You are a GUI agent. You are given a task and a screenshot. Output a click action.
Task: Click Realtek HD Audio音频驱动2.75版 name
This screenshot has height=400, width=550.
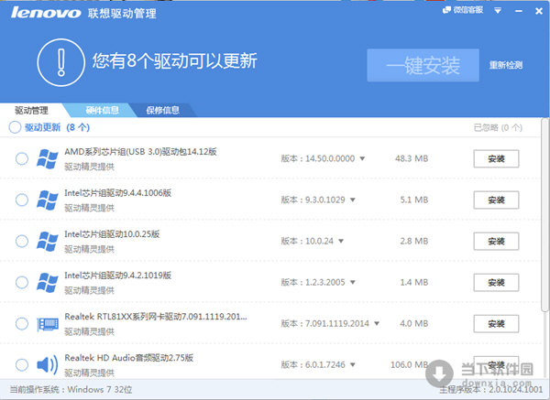click(128, 358)
